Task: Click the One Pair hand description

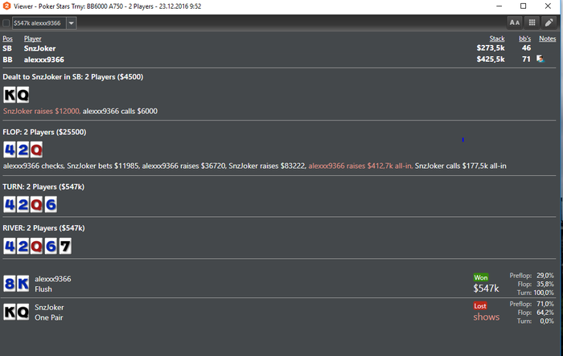Action: pos(49,317)
